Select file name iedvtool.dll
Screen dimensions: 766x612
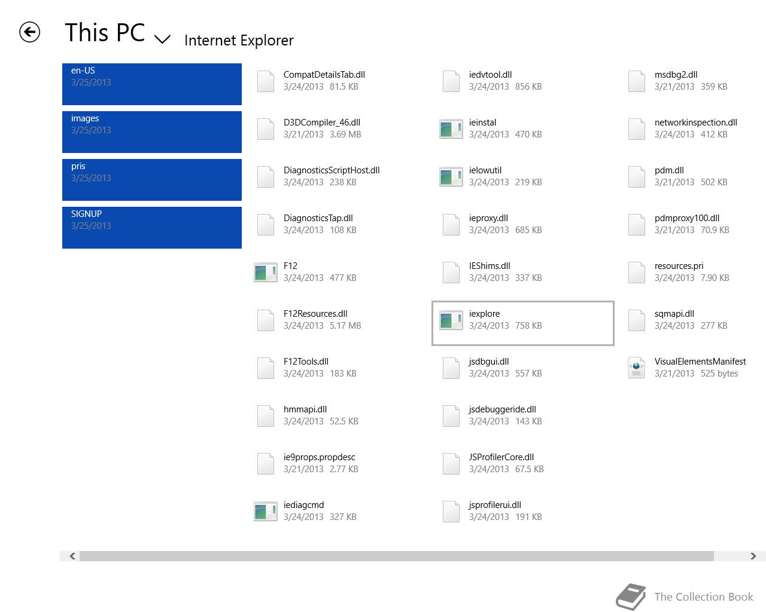click(491, 75)
